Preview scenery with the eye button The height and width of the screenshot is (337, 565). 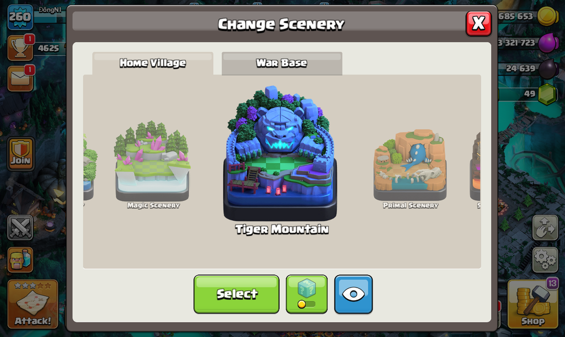coord(353,294)
